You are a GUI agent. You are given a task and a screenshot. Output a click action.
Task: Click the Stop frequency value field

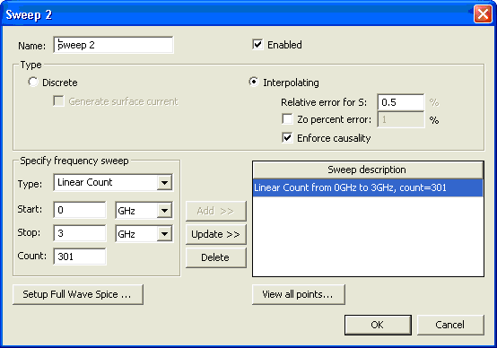pos(80,233)
